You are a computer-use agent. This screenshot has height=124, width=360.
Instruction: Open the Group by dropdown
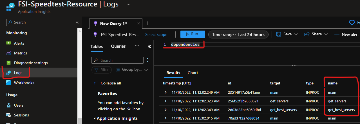[132, 70]
